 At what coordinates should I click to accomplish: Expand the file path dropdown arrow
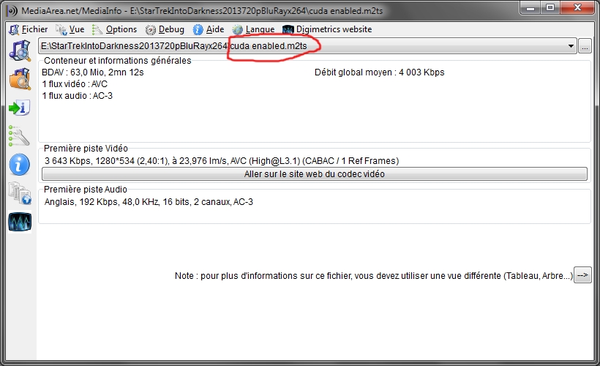(571, 46)
